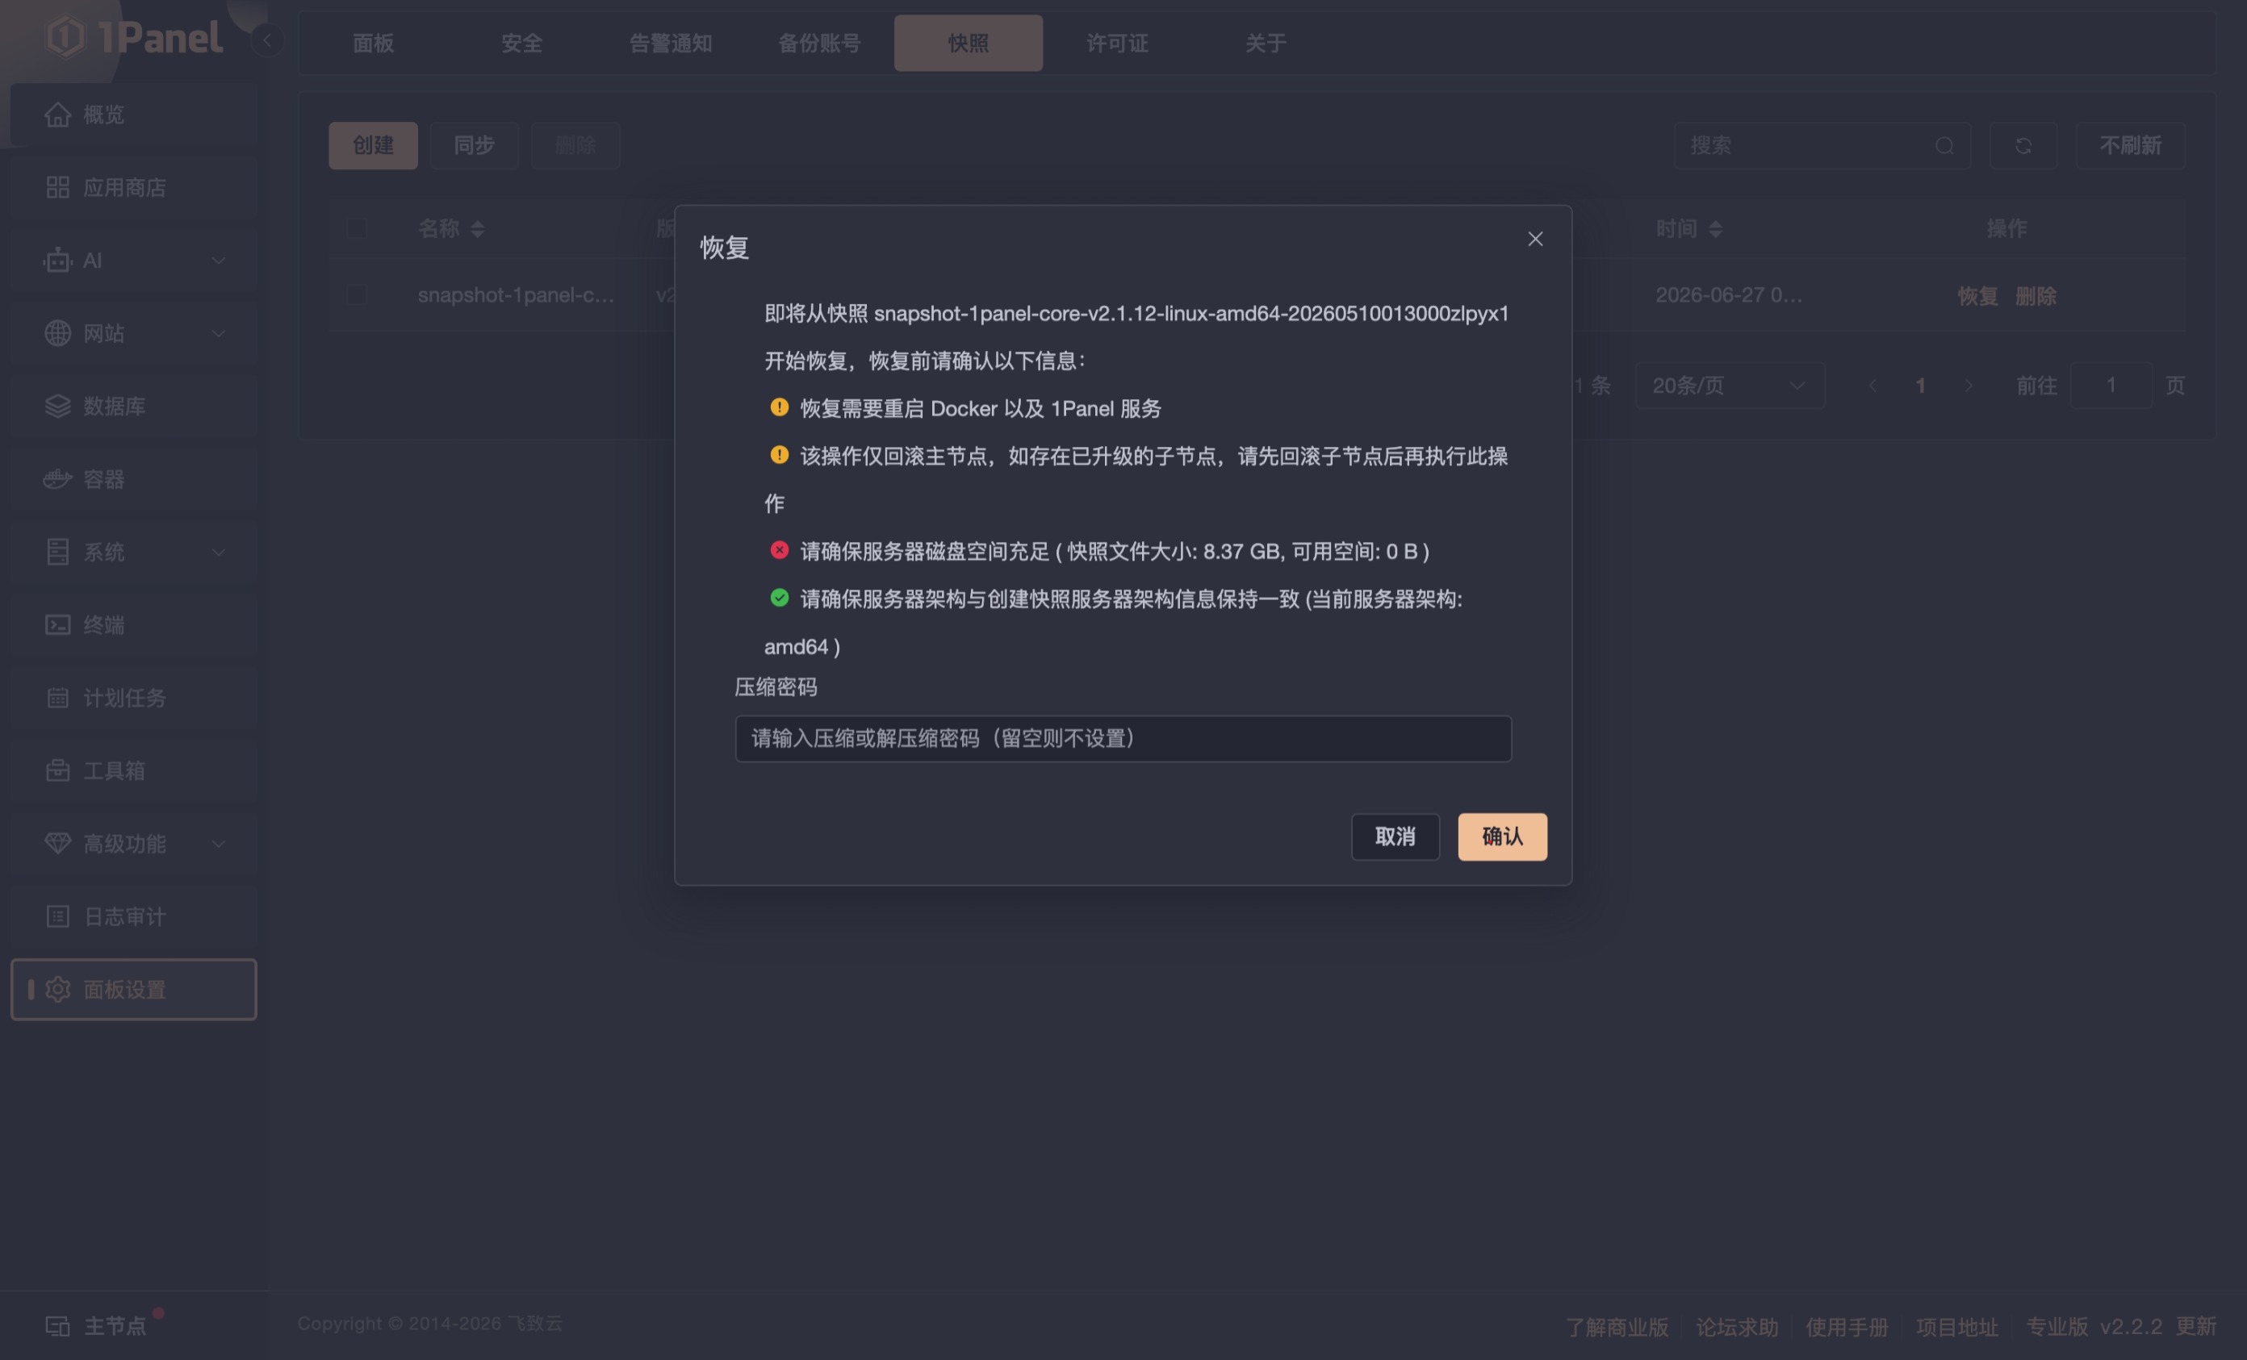Click the 同步 button
The width and height of the screenshot is (2247, 1360).
[475, 146]
